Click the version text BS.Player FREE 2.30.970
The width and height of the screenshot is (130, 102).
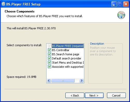click(x=40, y=28)
